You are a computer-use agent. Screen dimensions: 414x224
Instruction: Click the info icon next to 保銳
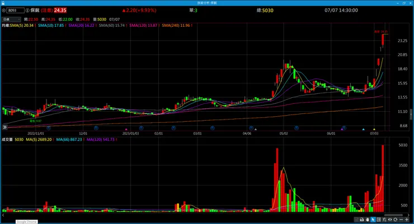[x=27, y=11]
